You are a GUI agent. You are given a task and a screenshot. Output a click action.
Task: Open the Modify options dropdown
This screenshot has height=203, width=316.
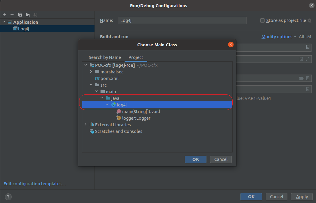(x=279, y=37)
